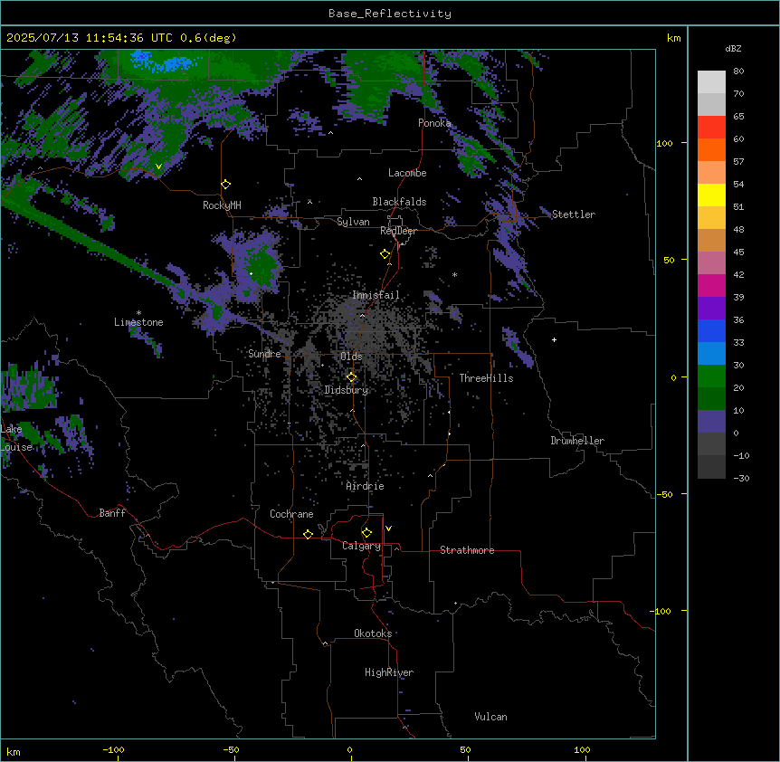Viewport: 780px width, 762px height.
Task: Click the Innisfail city label
Action: pyautogui.click(x=376, y=295)
